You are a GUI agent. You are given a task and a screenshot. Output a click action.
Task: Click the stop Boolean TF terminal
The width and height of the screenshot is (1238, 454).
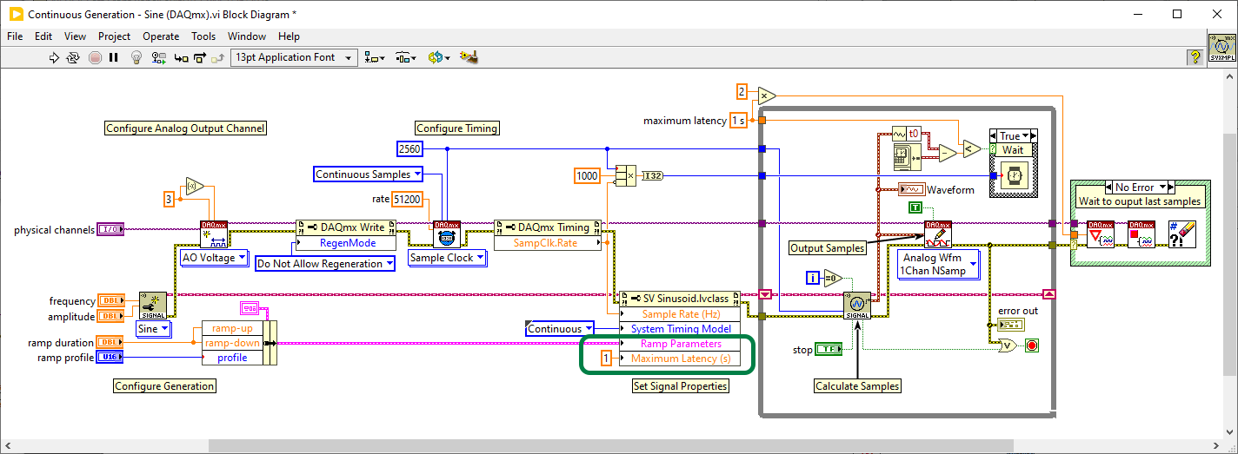pyautogui.click(x=829, y=350)
